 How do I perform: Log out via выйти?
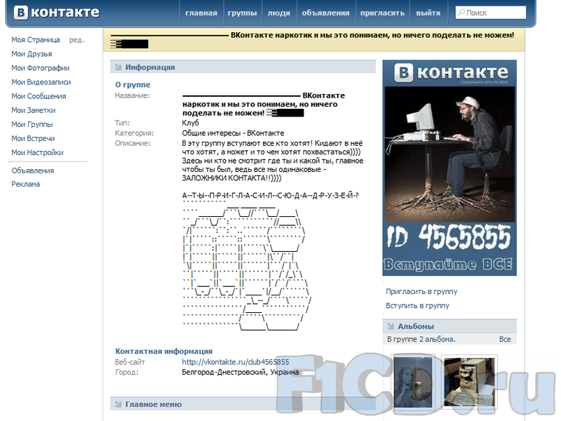(x=428, y=13)
